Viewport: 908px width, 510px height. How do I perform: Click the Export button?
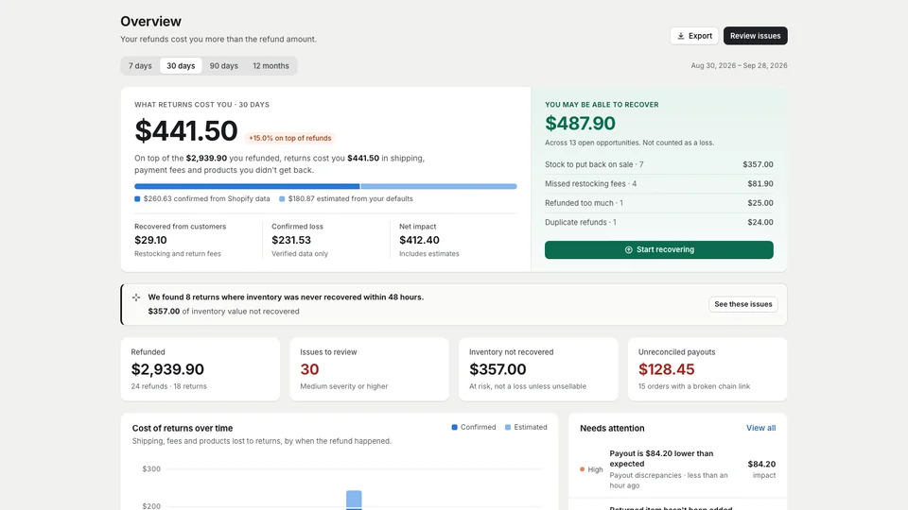(x=694, y=36)
